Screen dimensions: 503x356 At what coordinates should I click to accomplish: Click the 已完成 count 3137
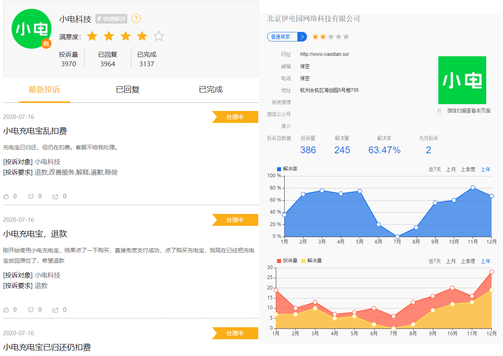pos(147,64)
